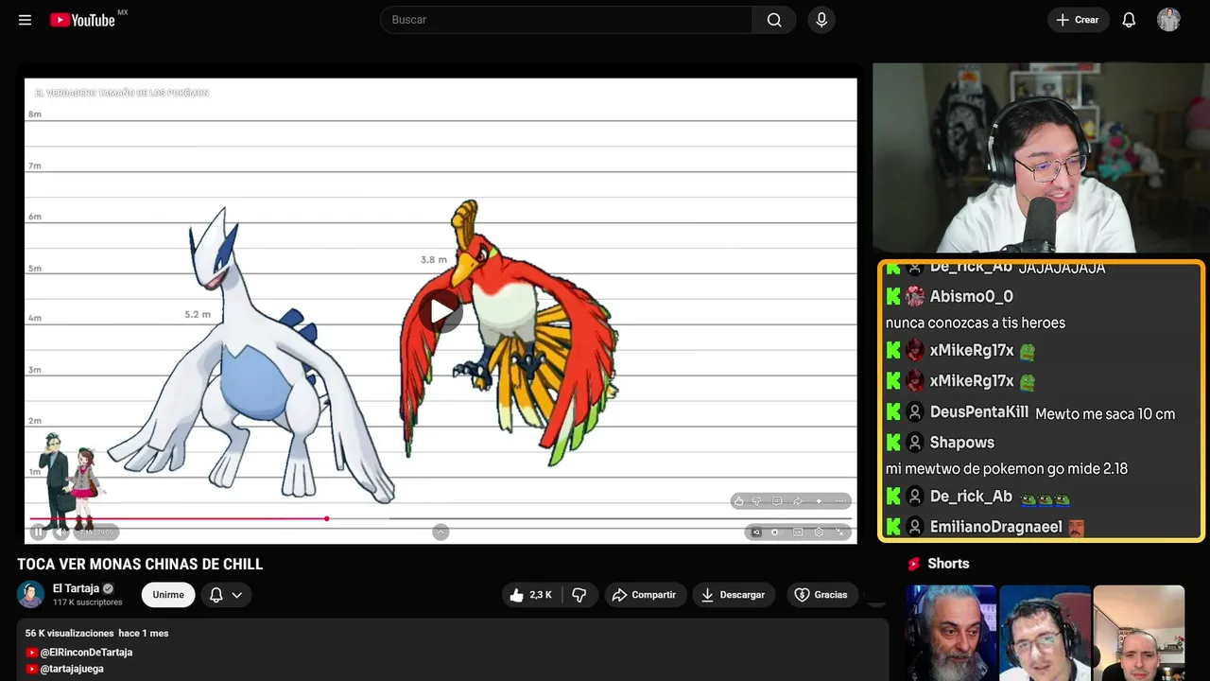Viewport: 1210px width, 681px height.
Task: Toggle the autoplay switch in the player
Action: point(775,533)
